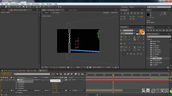Toggle the Live Update timeline icon
172x96 pixels.
(x=57, y=74)
